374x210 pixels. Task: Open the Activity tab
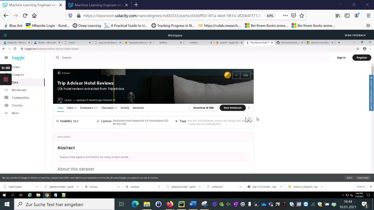[125, 108]
